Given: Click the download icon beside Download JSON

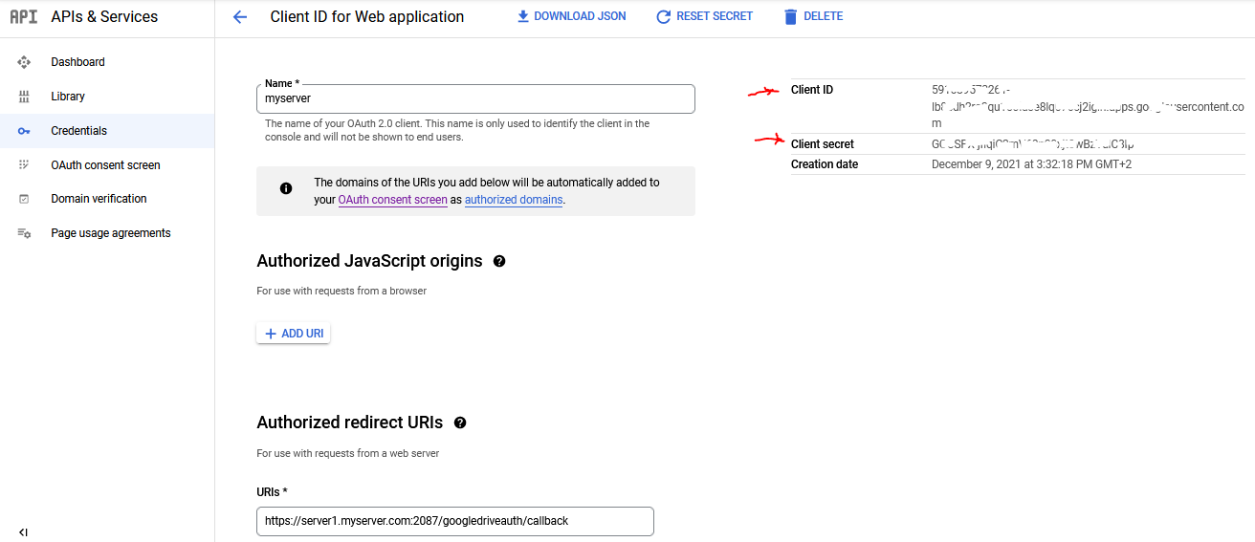Looking at the screenshot, I should click(523, 16).
